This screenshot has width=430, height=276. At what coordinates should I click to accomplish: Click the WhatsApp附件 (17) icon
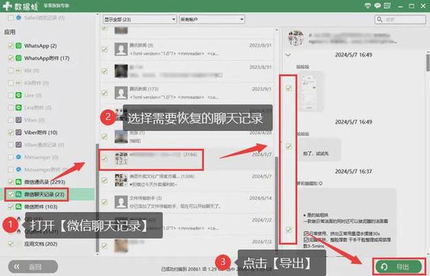pos(19,58)
